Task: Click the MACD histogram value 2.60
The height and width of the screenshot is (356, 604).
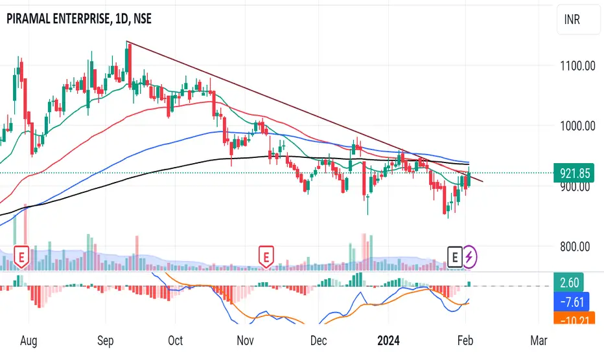Action: point(568,282)
